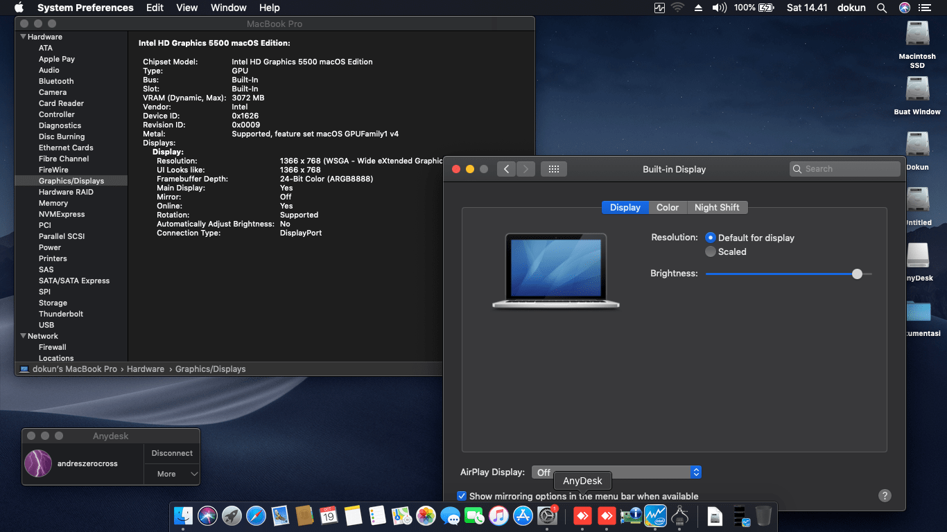Open Spotlight search in menu bar

[882, 8]
